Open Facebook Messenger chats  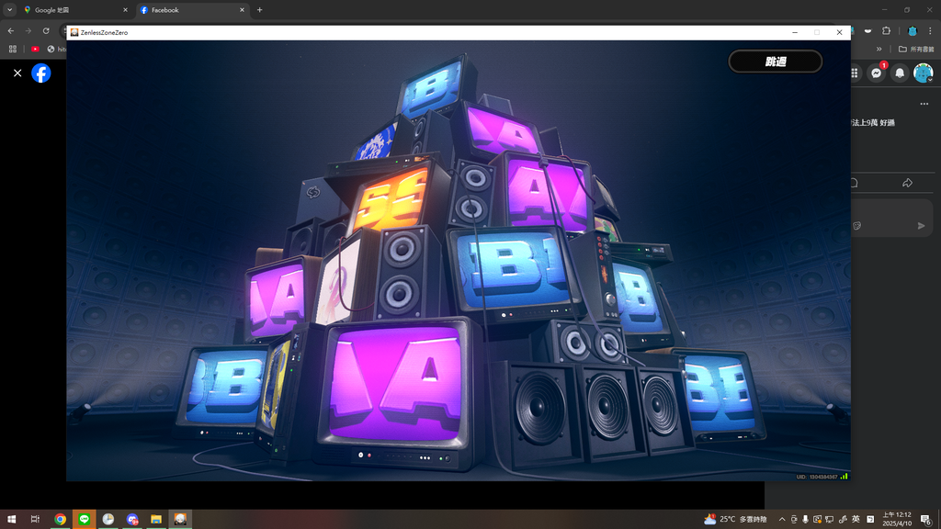877,73
